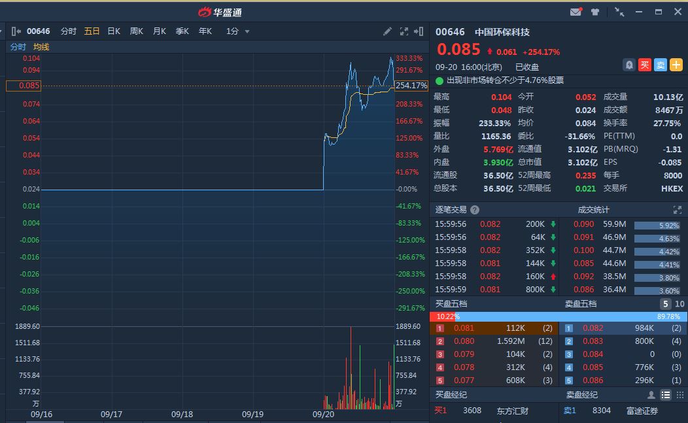Toggle the left sidebar panel
Image resolution: width=688 pixels, height=423 pixels.
pos(16,31)
